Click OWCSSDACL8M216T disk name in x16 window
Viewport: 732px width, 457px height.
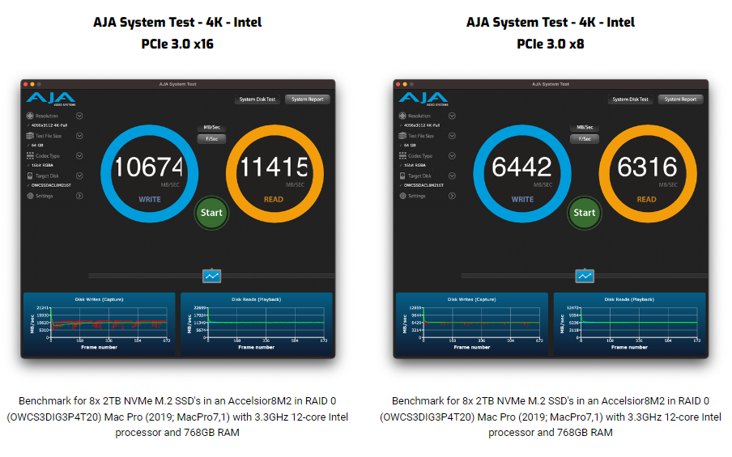(x=51, y=185)
